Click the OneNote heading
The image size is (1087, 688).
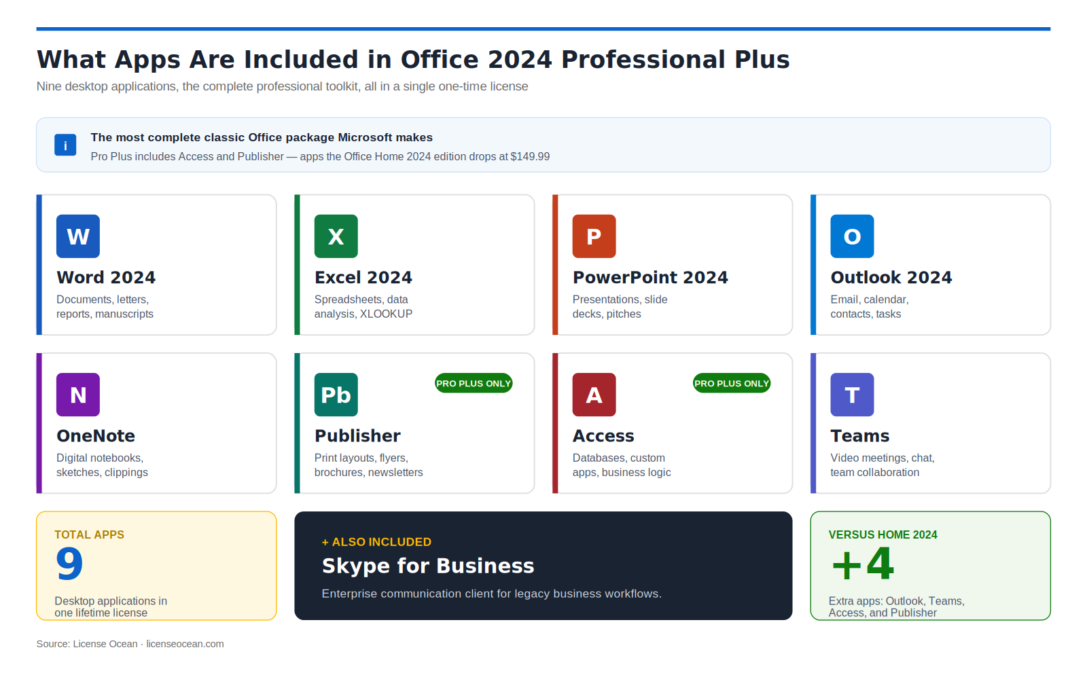point(96,436)
